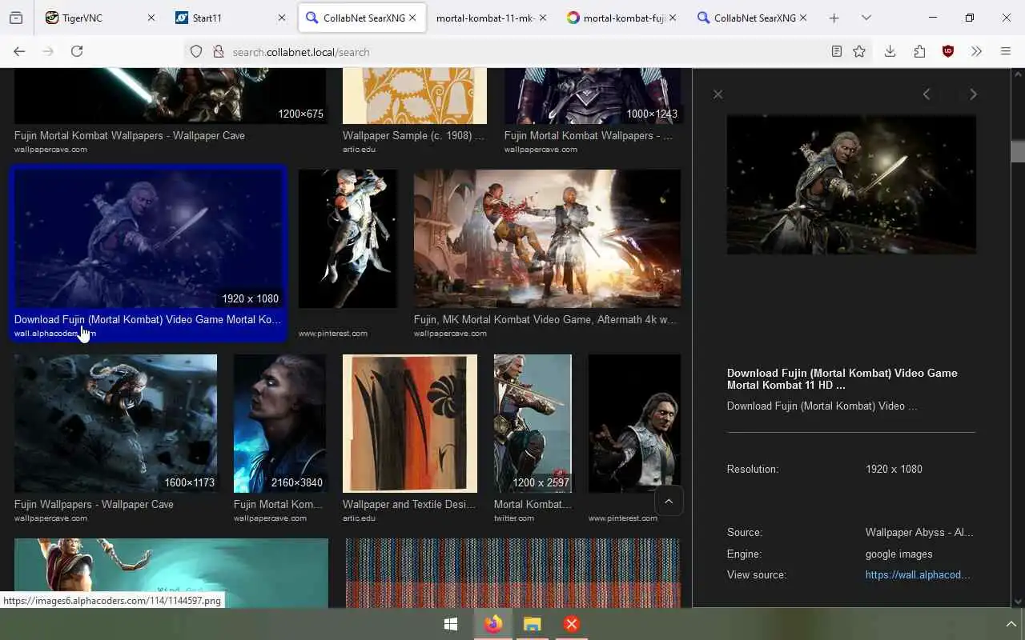Click the page vertical scrollbar thumb
The height and width of the screenshot is (640, 1025).
click(1018, 151)
